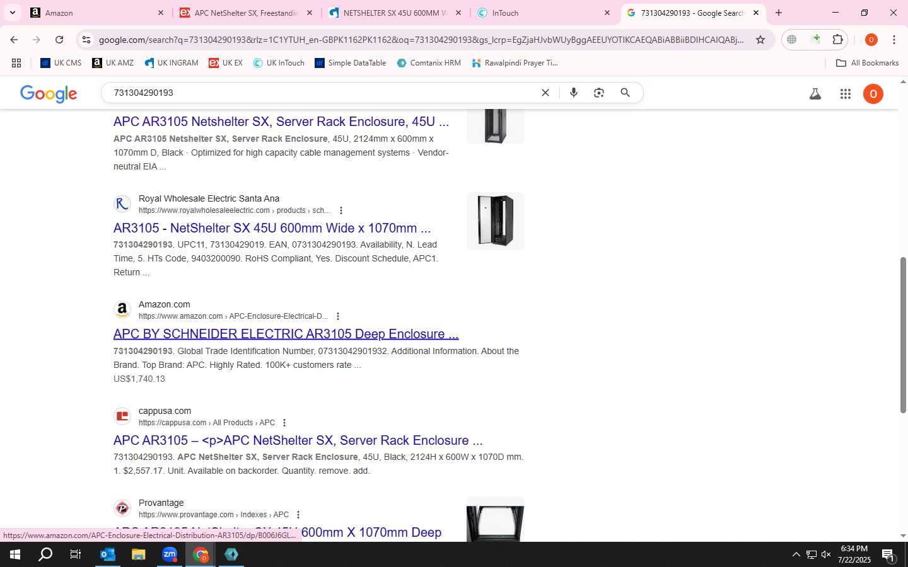This screenshot has width=908, height=567.
Task: Search by image with Google Lens icon
Action: pyautogui.click(x=599, y=93)
